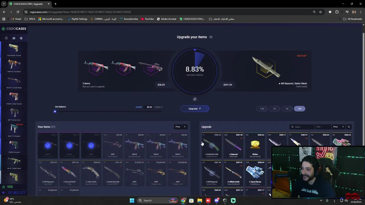The image size is (365, 205).
Task: Select the 1.5x multiplier
Action: [262, 108]
